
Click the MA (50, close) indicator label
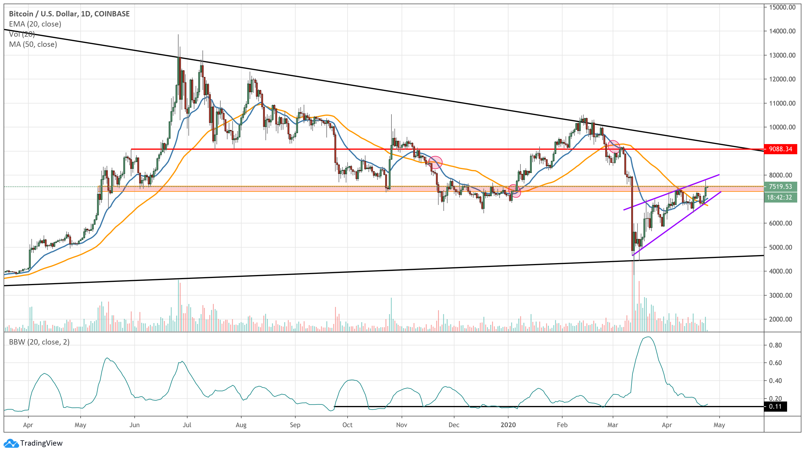tap(33, 44)
